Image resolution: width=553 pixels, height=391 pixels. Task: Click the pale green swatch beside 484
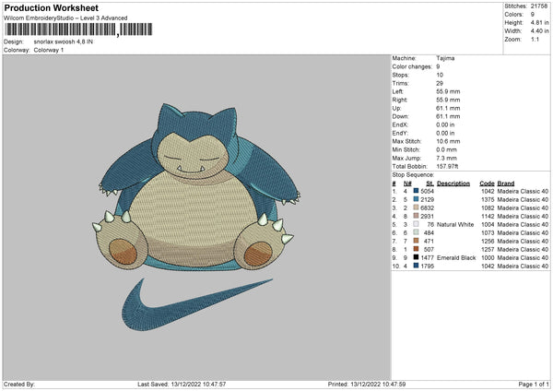click(417, 232)
